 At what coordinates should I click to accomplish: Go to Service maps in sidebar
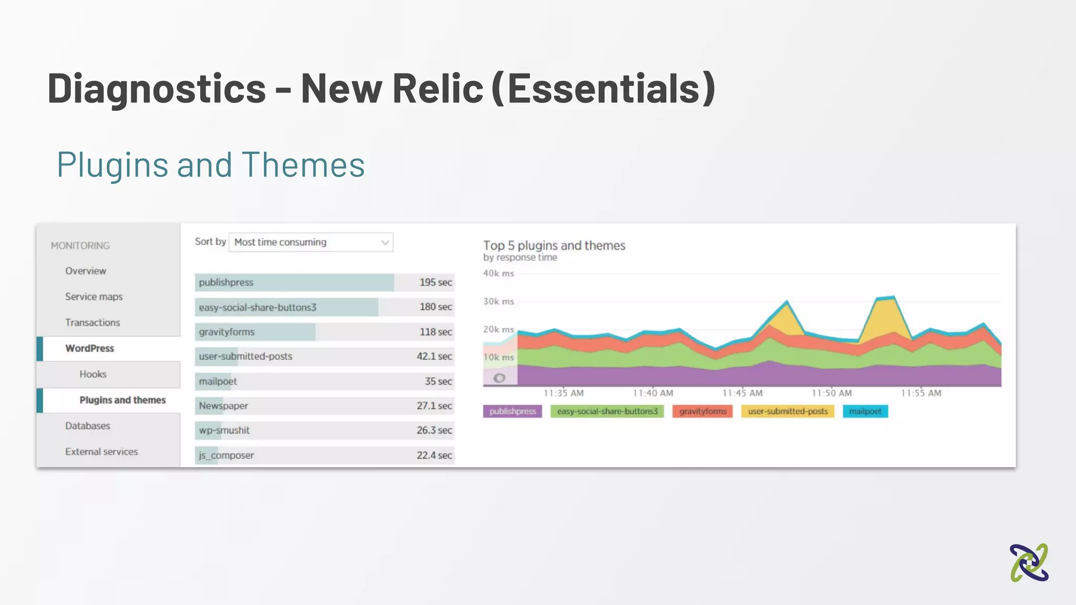(94, 297)
